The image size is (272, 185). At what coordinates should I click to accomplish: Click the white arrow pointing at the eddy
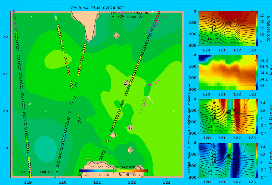(151, 100)
